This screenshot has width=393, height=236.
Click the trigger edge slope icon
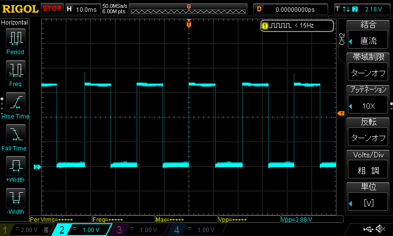tap(346, 9)
